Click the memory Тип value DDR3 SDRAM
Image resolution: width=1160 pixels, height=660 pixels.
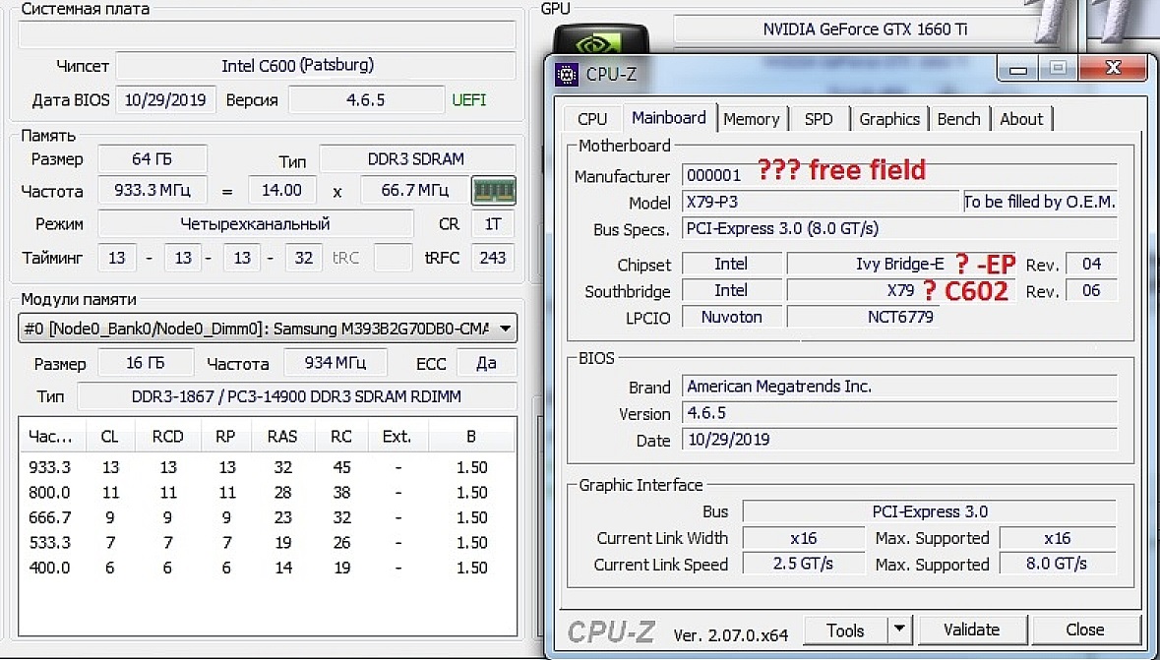pyautogui.click(x=416, y=159)
